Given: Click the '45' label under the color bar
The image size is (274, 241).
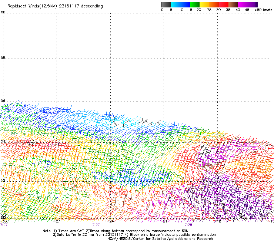Looking at the screenshot, I should click(x=247, y=10).
